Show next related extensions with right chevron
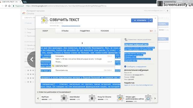 pos(155,98)
